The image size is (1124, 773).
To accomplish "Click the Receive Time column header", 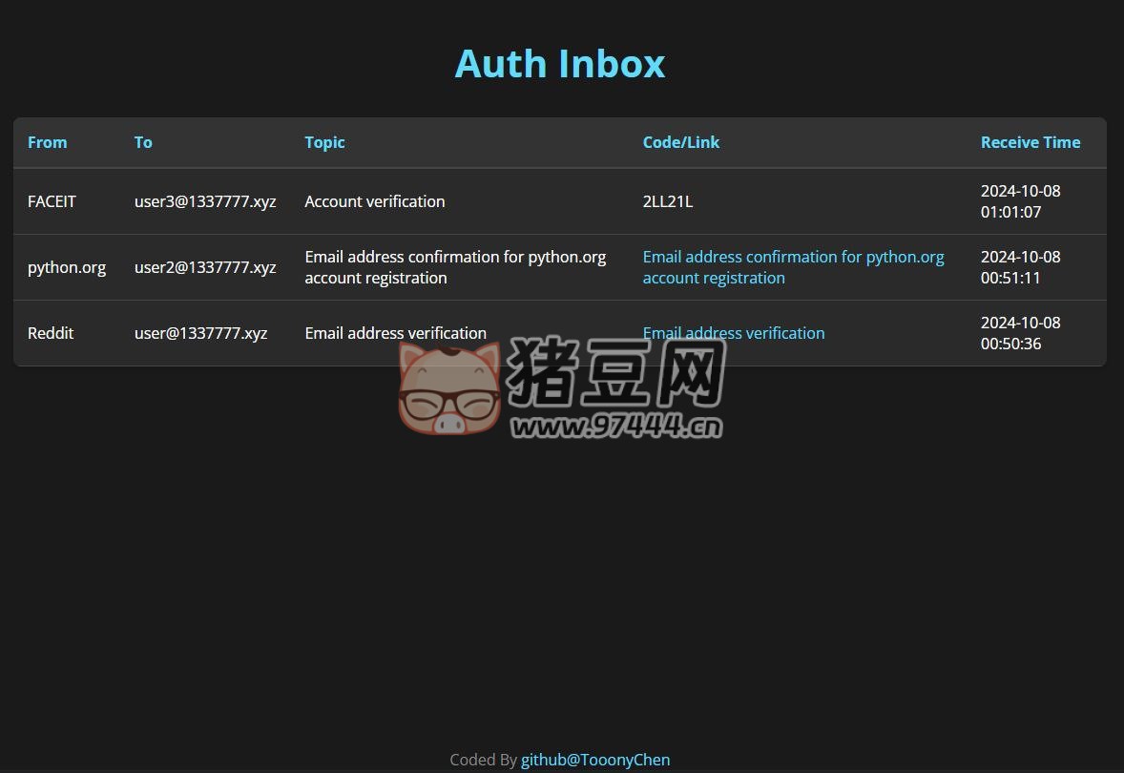I will click(1030, 142).
